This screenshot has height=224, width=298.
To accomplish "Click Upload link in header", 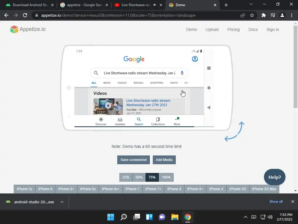I will (212, 29).
